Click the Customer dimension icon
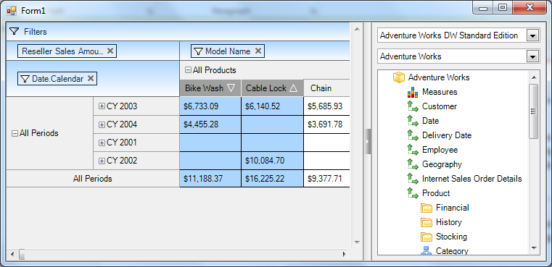The height and width of the screenshot is (267, 552). click(x=413, y=106)
